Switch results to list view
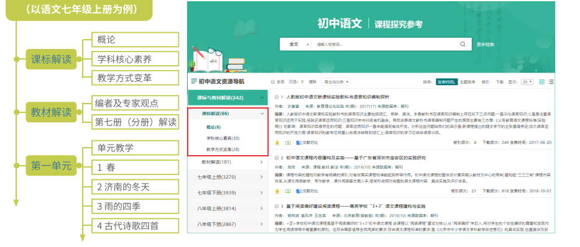The image size is (580, 247). tap(551, 82)
